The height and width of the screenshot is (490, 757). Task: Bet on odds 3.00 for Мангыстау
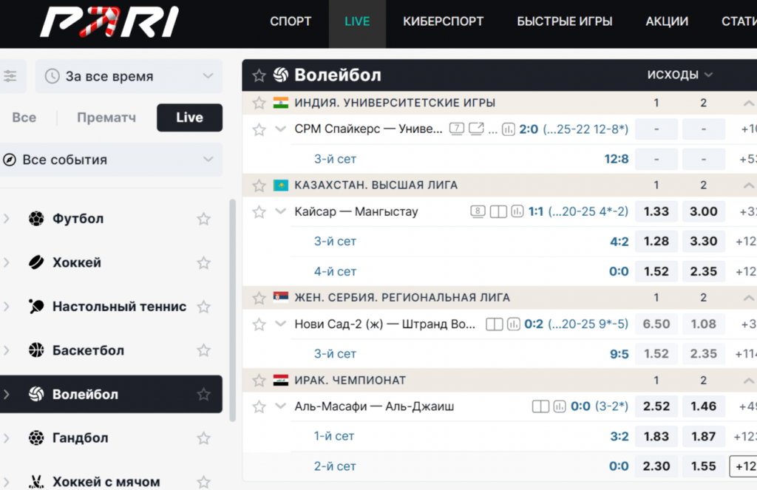pyautogui.click(x=703, y=211)
